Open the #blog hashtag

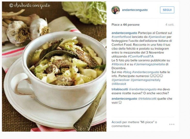(x=127, y=72)
